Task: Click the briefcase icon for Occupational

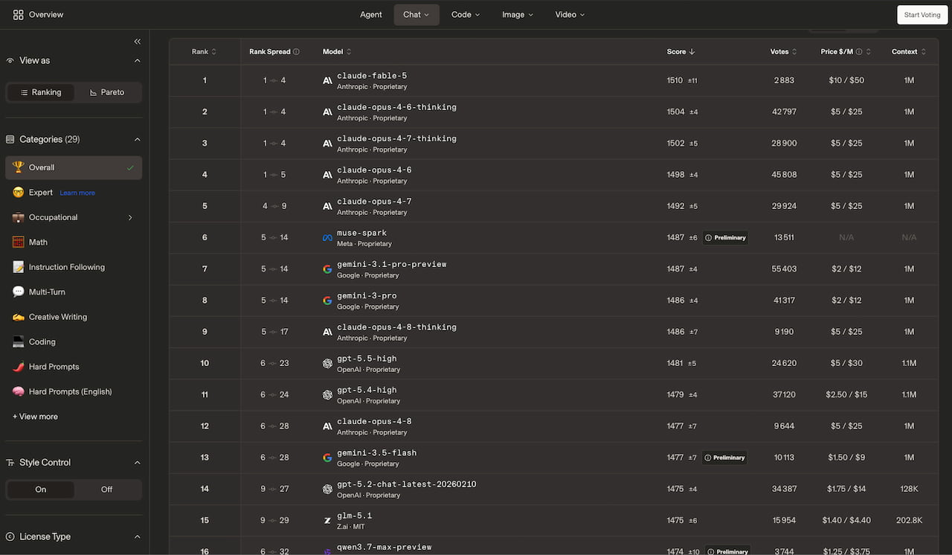Action: point(19,217)
